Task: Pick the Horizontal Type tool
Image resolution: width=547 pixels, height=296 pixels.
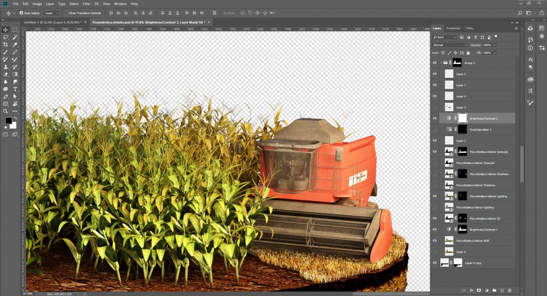Action: pos(15,89)
